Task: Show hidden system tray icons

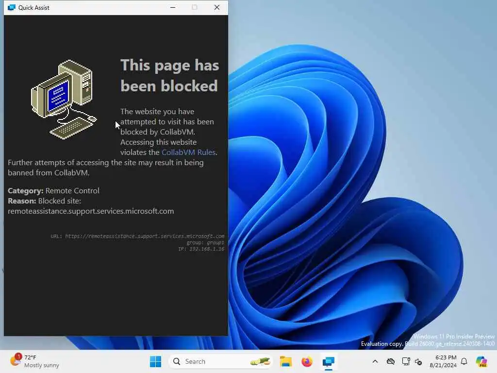Action: [375, 361]
